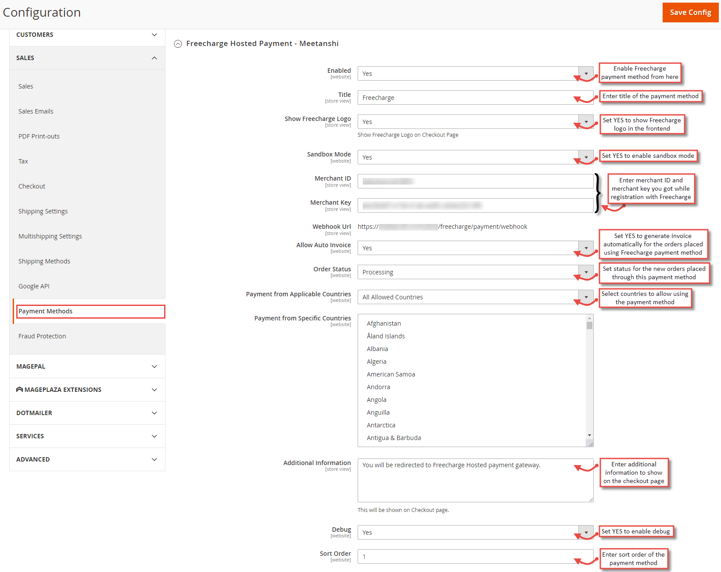
Task: Open the Allow Auto Invoice dropdown
Action: pyautogui.click(x=475, y=248)
